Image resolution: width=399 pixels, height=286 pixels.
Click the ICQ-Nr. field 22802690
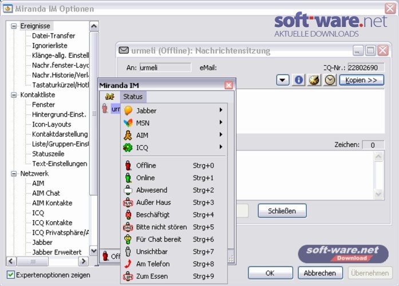pos(366,67)
